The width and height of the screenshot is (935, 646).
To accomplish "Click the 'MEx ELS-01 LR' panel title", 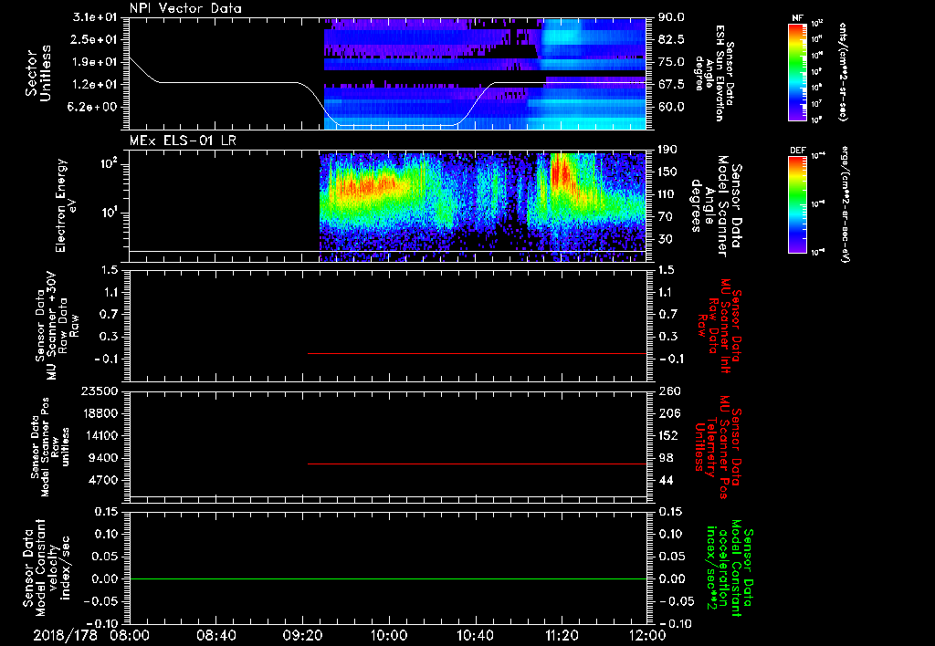I will [183, 141].
